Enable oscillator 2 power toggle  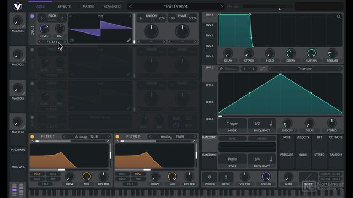(32, 50)
